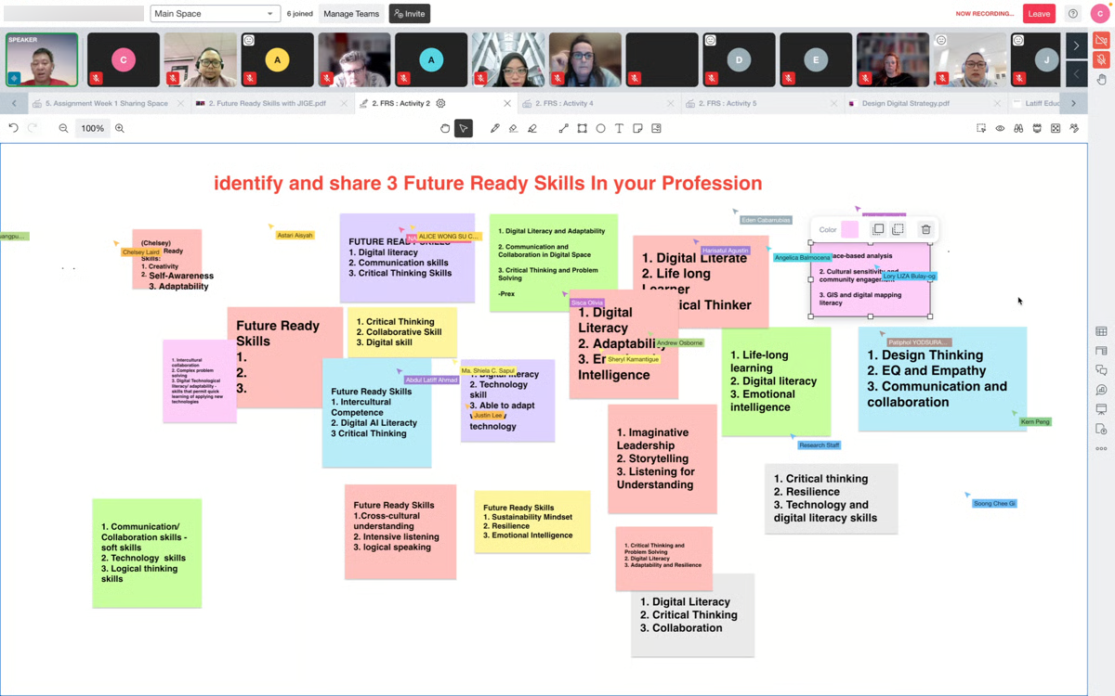Pick the Pen drawing tool

[495, 128]
